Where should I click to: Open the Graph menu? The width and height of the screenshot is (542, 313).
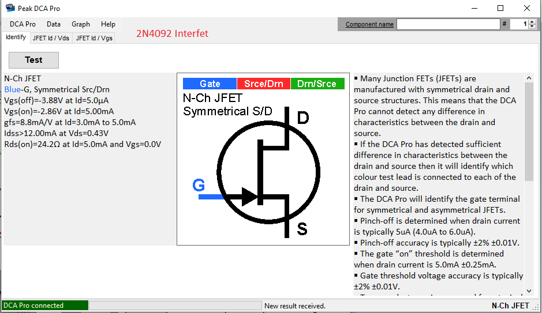point(81,24)
